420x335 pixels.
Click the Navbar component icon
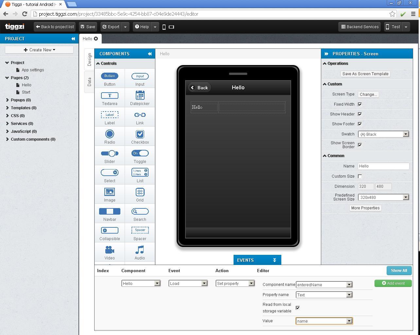[x=110, y=211]
